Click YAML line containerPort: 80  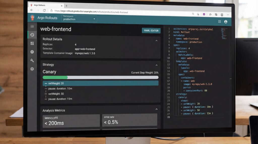[195, 91]
